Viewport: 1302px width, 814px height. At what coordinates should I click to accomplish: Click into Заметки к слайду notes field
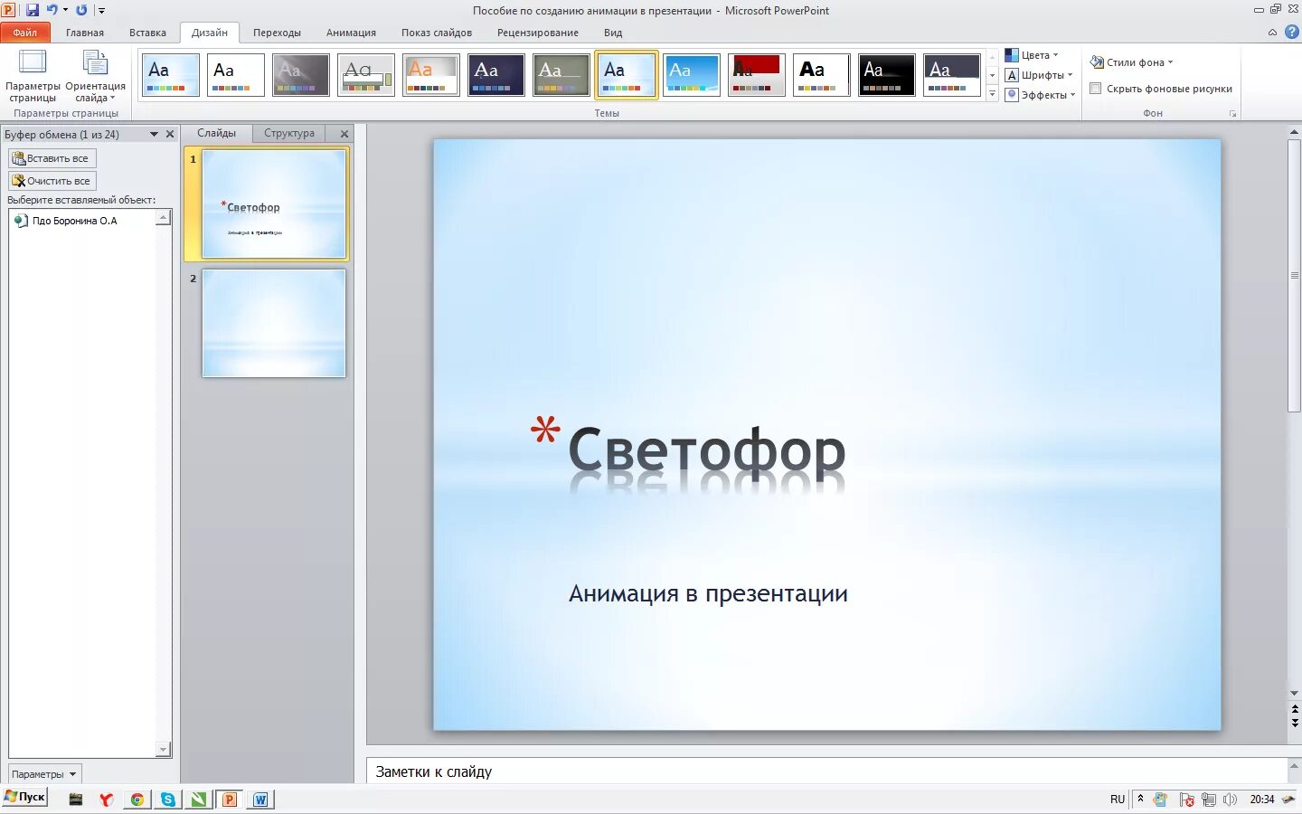point(826,771)
